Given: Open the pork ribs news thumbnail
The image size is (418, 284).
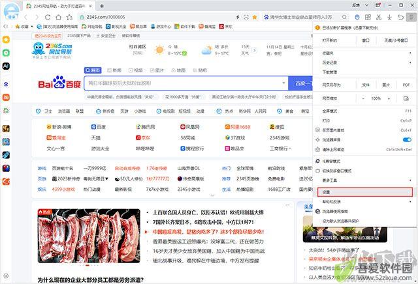Looking at the screenshot, I should click(89, 236).
